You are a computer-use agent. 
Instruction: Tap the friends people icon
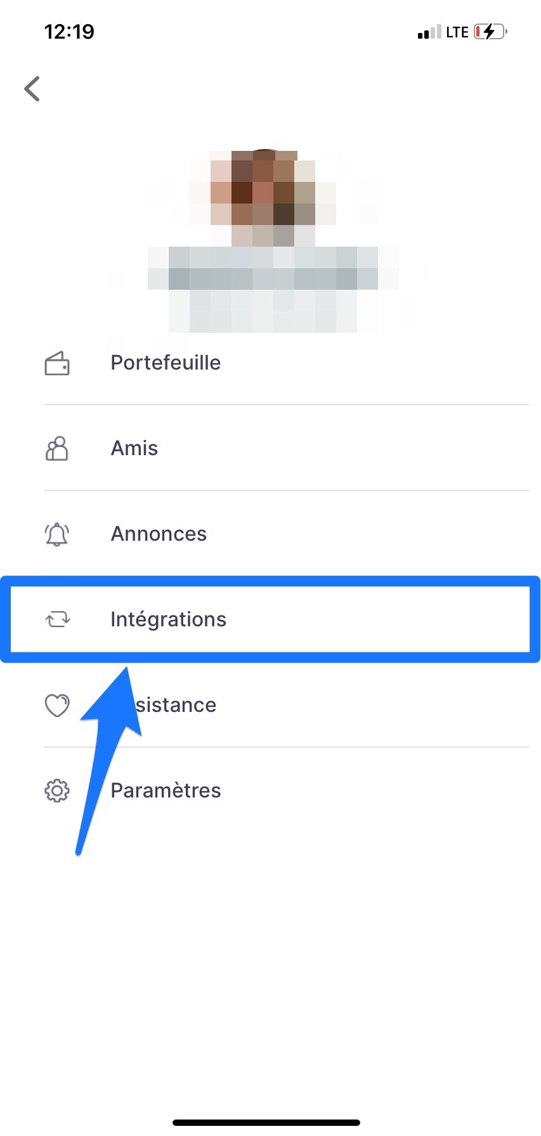[x=57, y=448]
